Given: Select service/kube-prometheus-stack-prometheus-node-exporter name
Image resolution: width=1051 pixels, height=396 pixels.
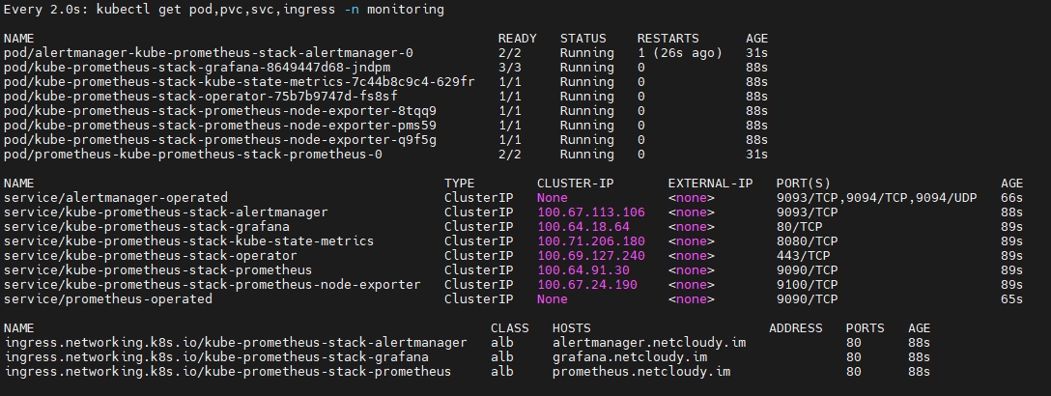Looking at the screenshot, I should tap(212, 285).
